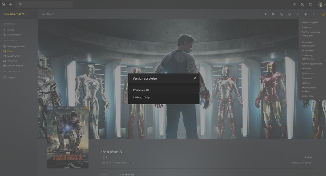Edit metadata with the pencil icon

pos(297,14)
